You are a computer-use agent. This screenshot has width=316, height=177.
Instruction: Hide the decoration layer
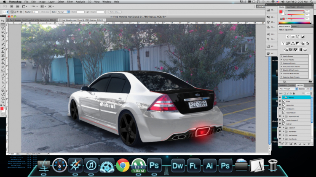[x=280, y=105]
